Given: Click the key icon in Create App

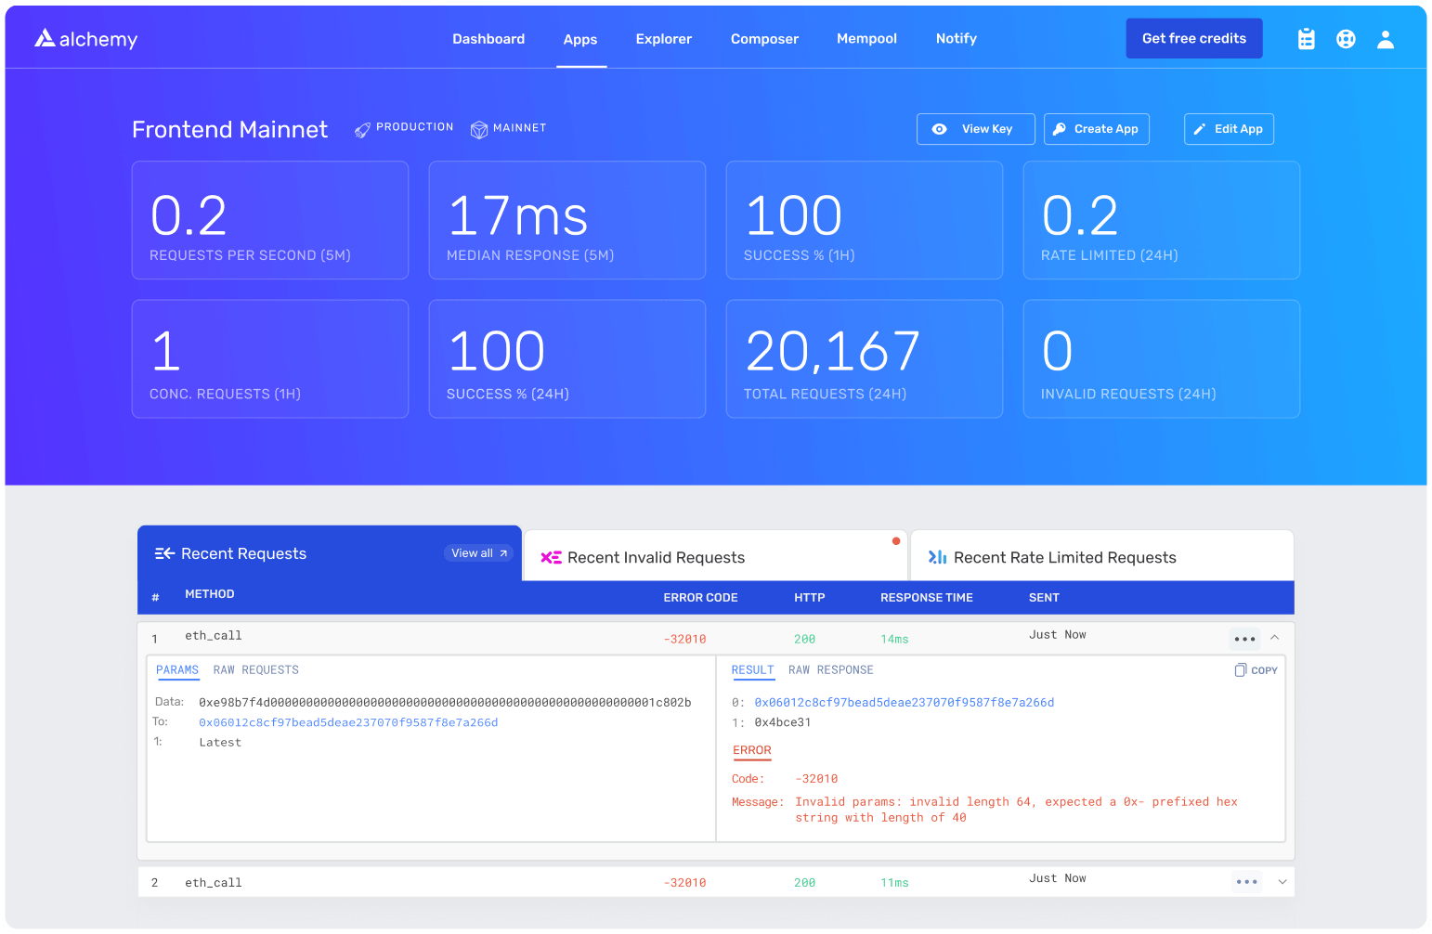Looking at the screenshot, I should pyautogui.click(x=1060, y=129).
